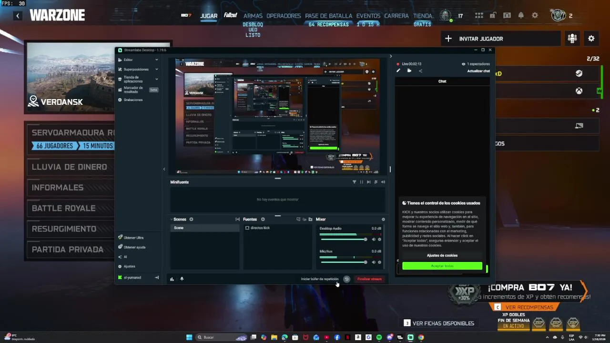Open notifications bell in Streamlabs footer

[182, 279]
